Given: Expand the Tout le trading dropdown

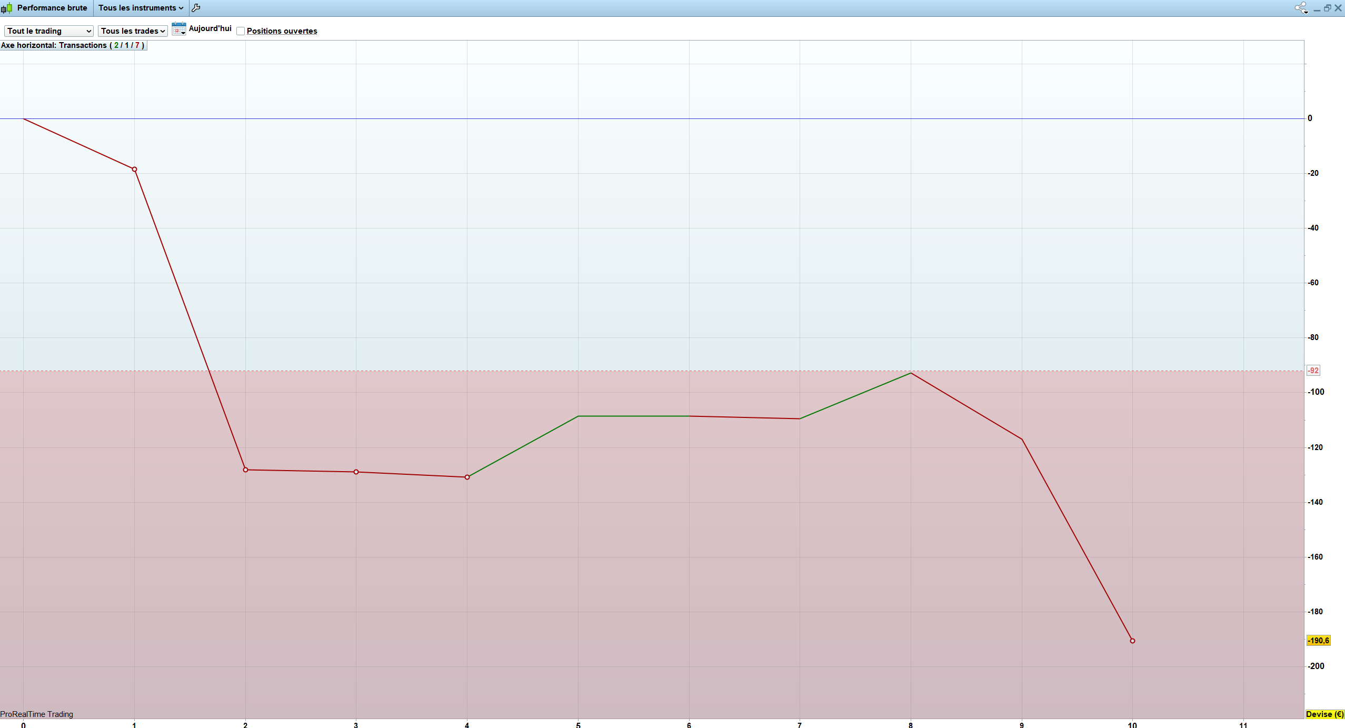Looking at the screenshot, I should pos(49,31).
